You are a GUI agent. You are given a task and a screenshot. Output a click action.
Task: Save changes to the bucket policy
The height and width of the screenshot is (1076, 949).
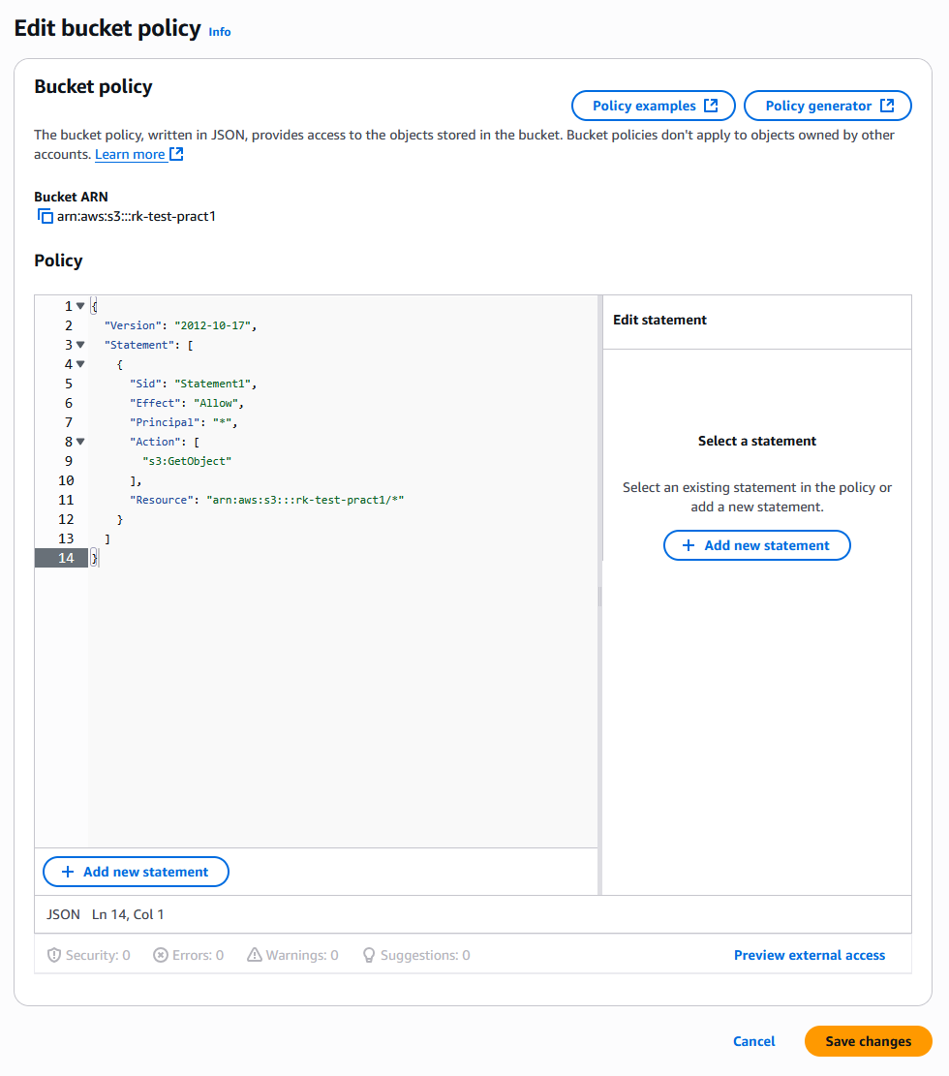(868, 1041)
